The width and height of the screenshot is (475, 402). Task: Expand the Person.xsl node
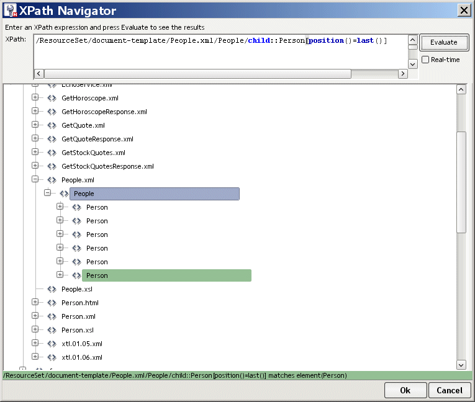(x=35, y=329)
